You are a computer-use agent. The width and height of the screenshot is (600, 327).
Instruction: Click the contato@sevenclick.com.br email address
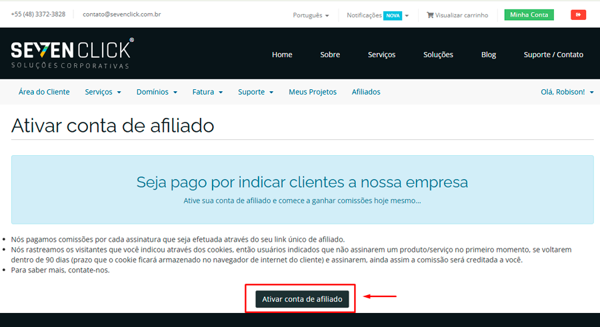click(121, 14)
